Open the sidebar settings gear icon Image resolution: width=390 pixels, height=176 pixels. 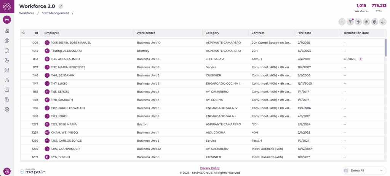pyautogui.click(x=7, y=109)
